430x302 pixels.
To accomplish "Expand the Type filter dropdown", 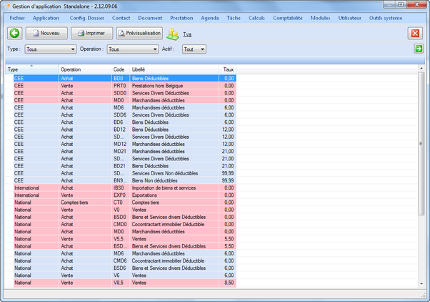I will pyautogui.click(x=72, y=49).
